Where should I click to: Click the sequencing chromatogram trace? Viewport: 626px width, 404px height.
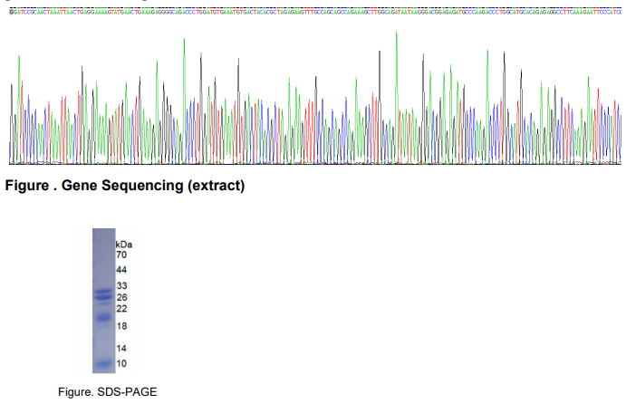pos(313,109)
